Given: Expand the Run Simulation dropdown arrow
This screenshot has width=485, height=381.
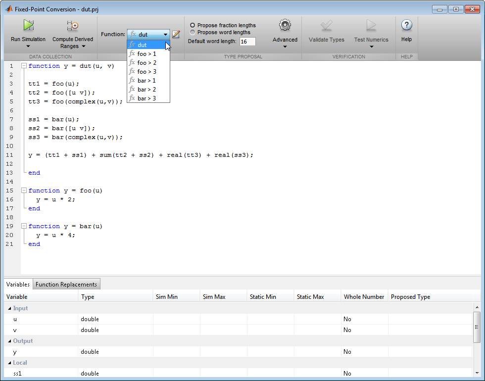Looking at the screenshot, I should 28,47.
